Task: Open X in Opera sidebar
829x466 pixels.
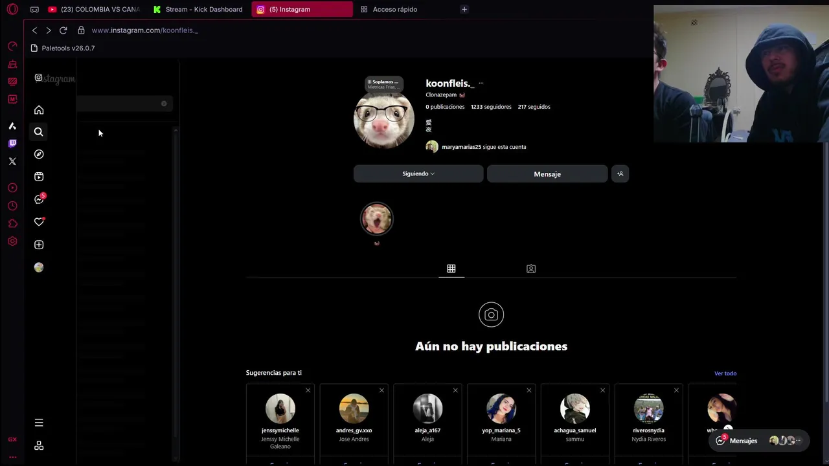Action: coord(12,161)
